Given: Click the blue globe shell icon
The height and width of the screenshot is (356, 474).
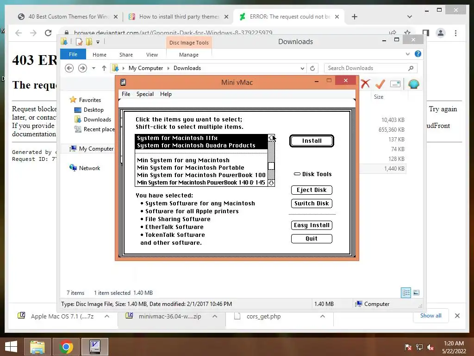Looking at the screenshot, I should 413,84.
